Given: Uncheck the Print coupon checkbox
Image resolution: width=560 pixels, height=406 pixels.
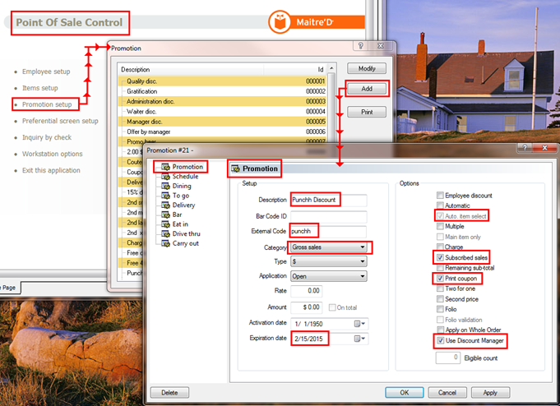Looking at the screenshot, I should click(440, 278).
